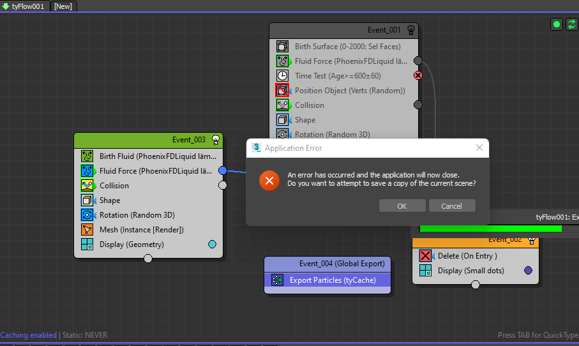
Task: Click the red error X icon in dialog
Action: tap(269, 181)
